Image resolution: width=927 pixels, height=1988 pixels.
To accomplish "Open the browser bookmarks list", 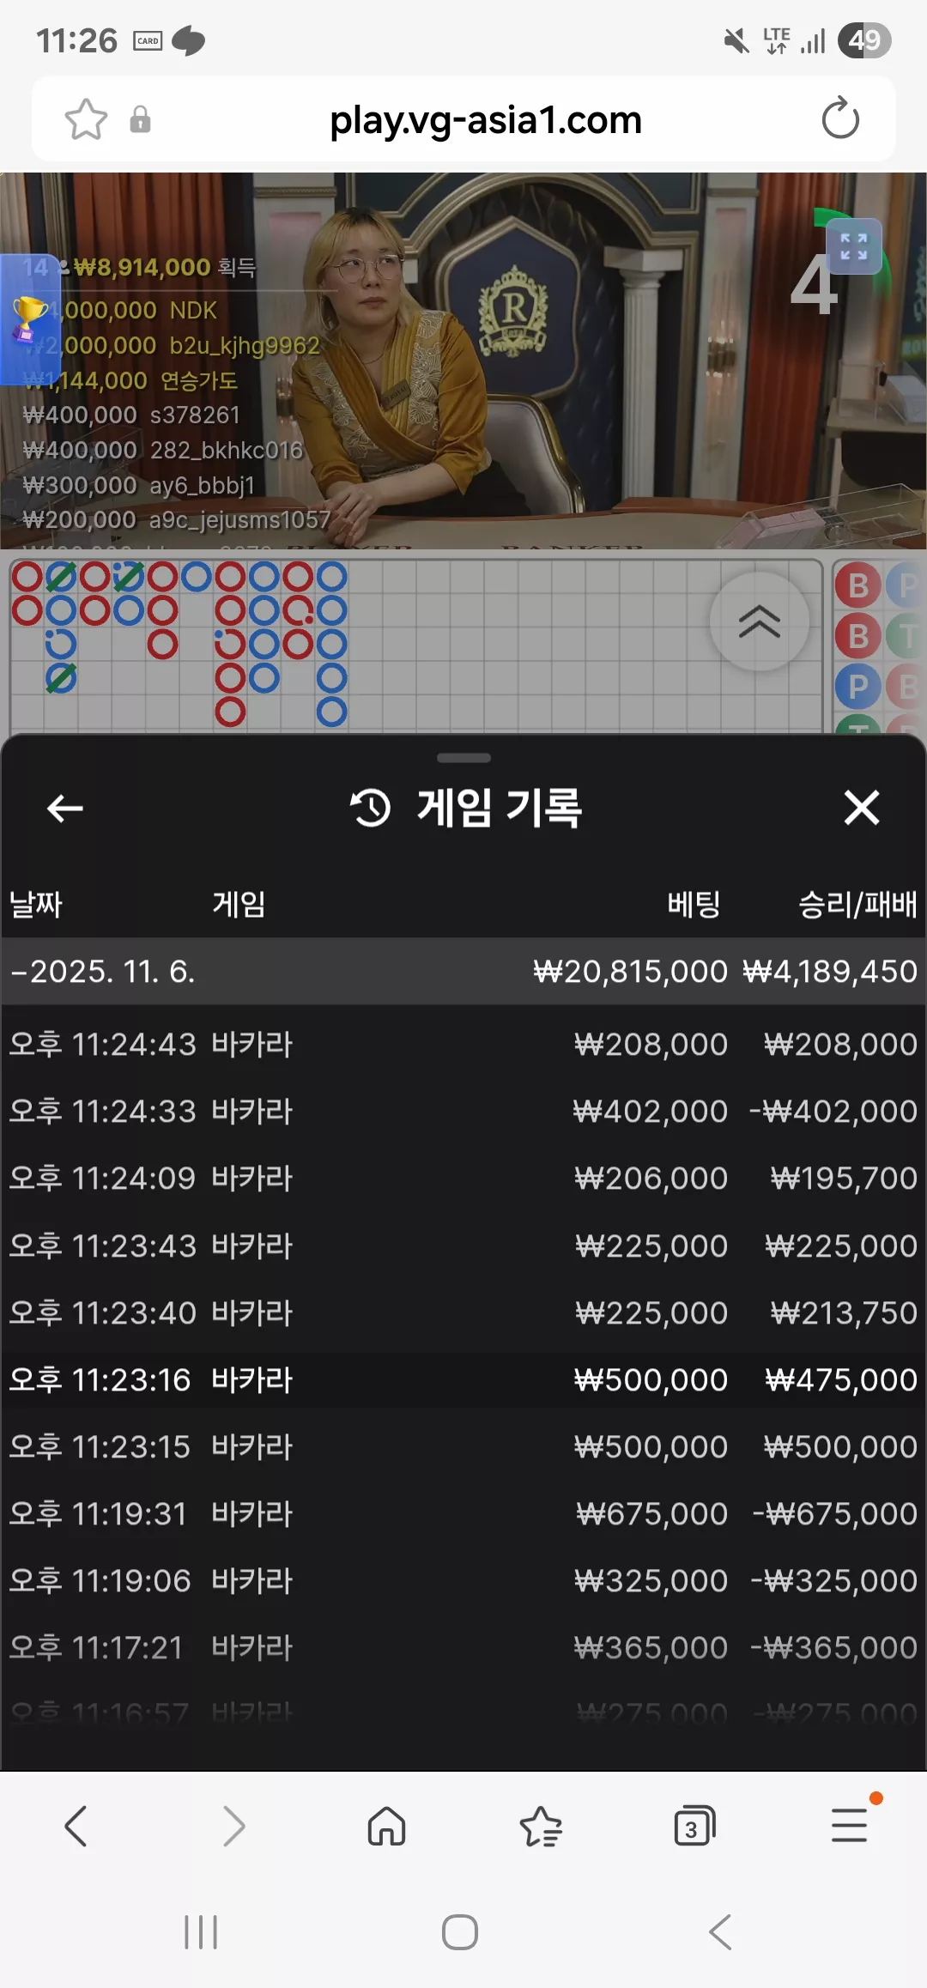I will coord(541,1826).
